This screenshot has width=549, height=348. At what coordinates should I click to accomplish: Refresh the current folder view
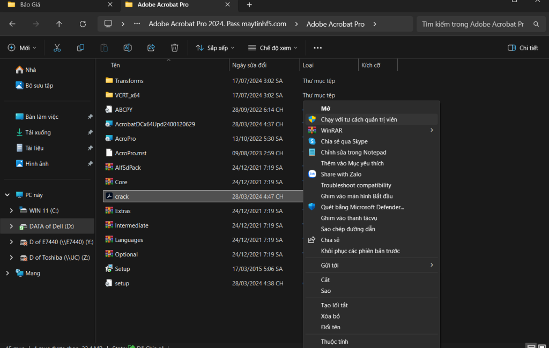(x=83, y=24)
